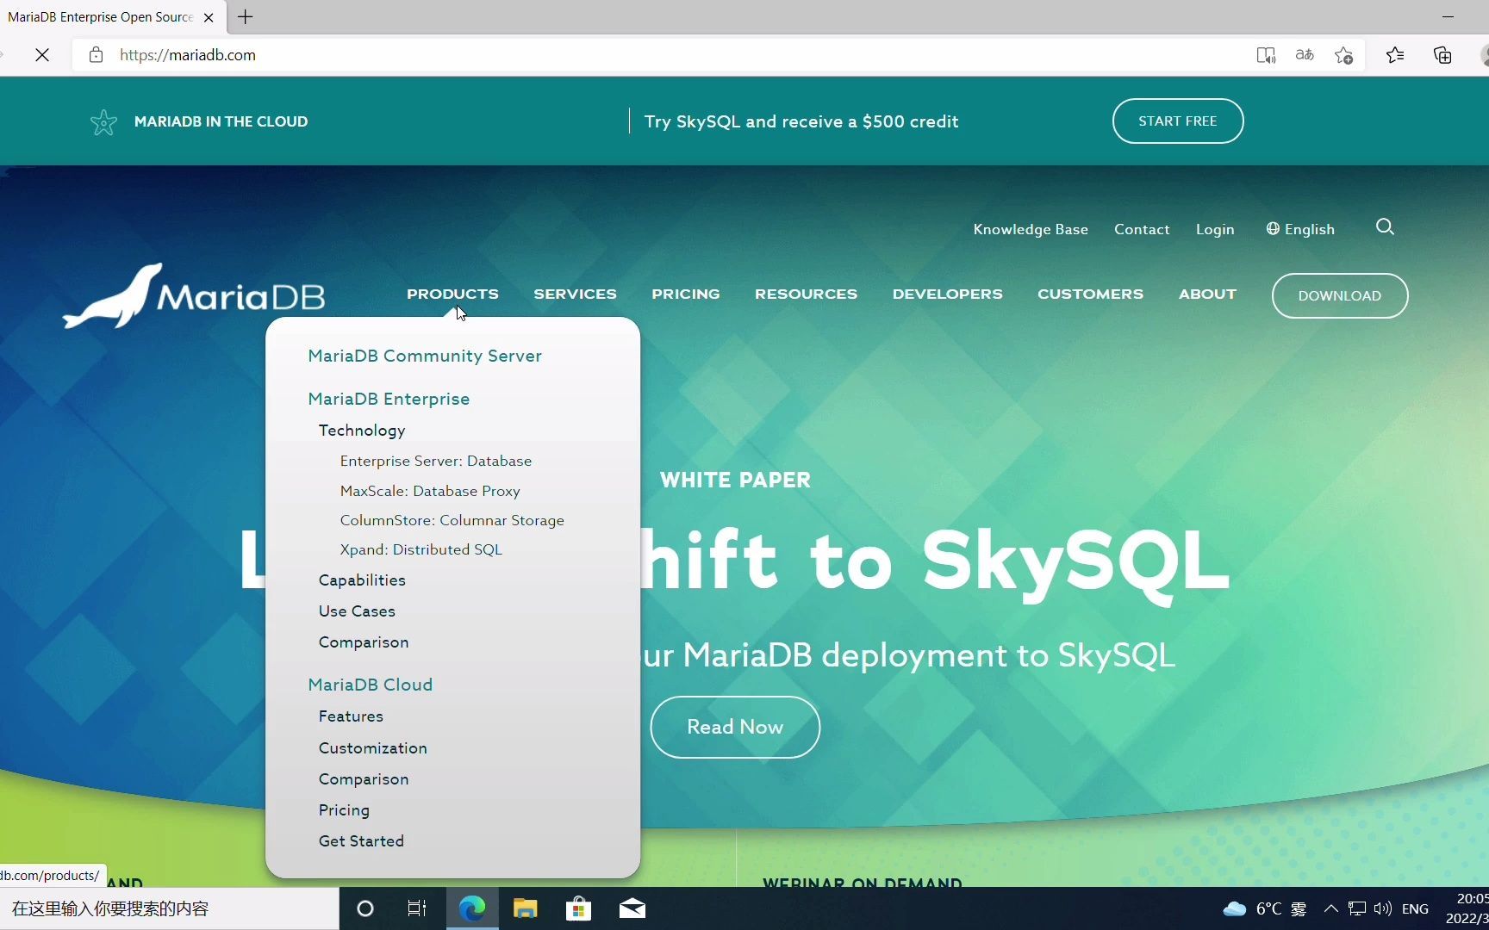This screenshot has width=1489, height=930.
Task: Select Features under MariaDB Cloud
Action: (351, 716)
